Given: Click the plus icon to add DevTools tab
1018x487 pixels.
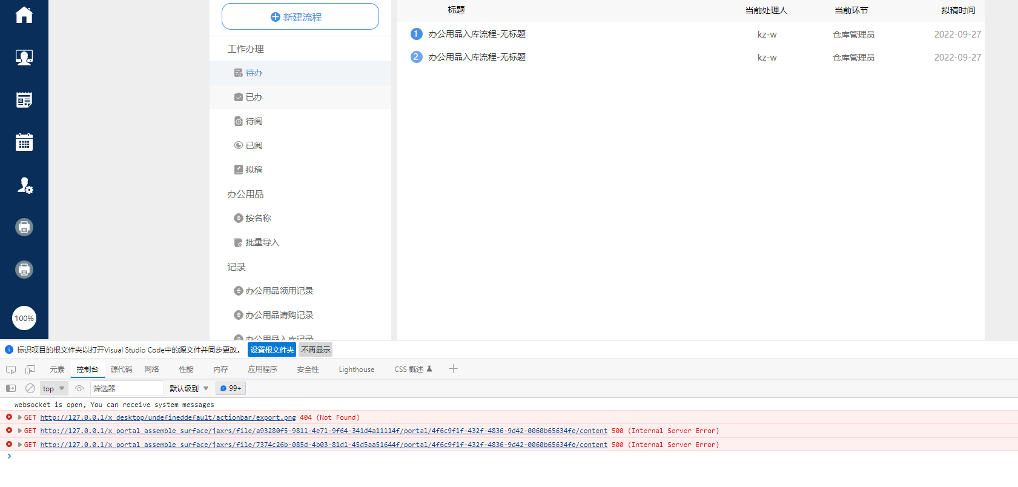Looking at the screenshot, I should 453,369.
